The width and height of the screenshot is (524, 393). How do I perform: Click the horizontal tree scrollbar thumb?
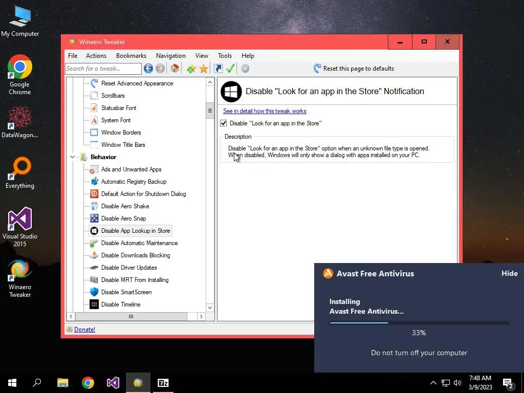point(131,316)
